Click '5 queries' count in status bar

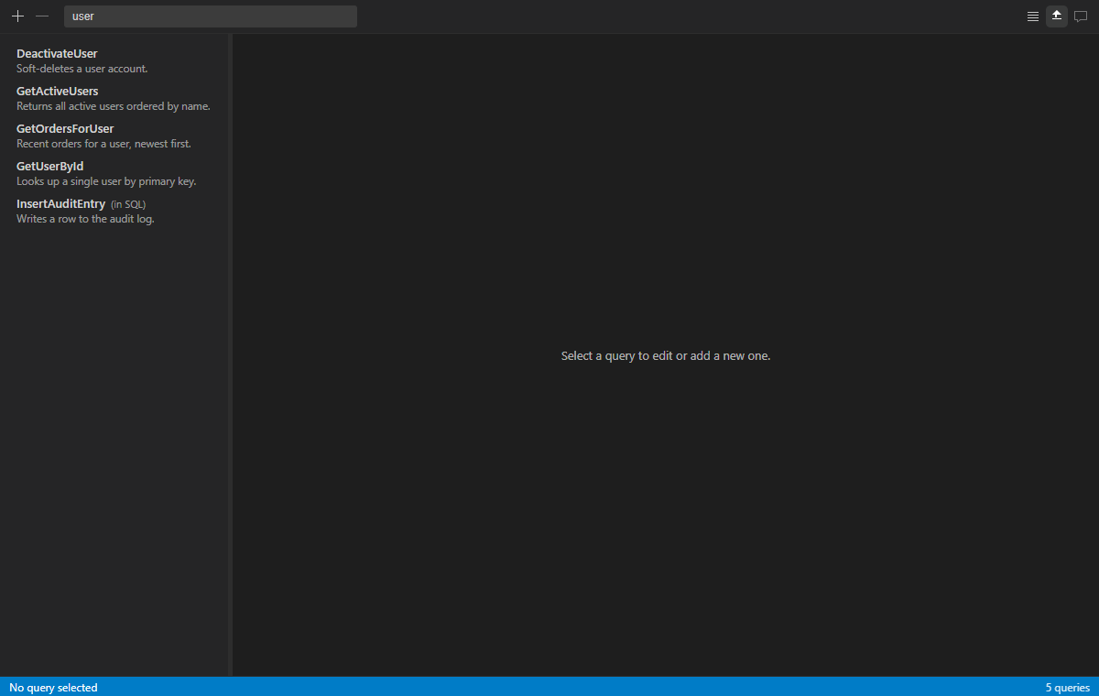click(x=1068, y=688)
